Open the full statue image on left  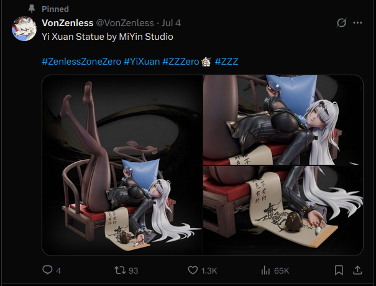coord(122,165)
